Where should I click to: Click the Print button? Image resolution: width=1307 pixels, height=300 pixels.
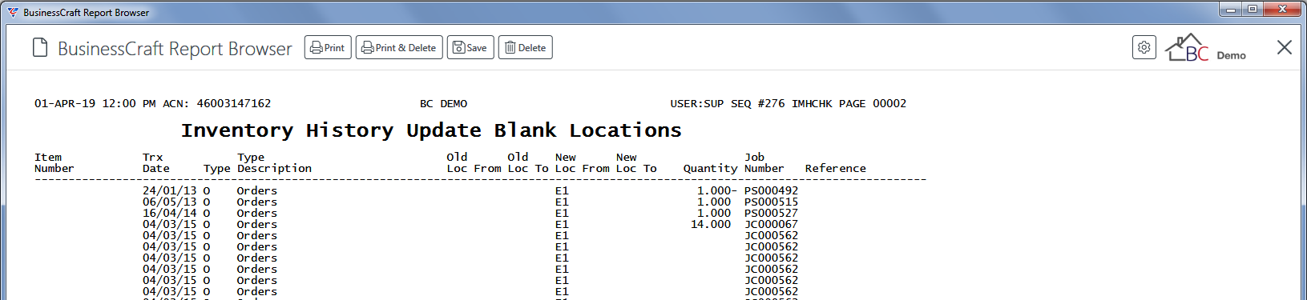(328, 48)
